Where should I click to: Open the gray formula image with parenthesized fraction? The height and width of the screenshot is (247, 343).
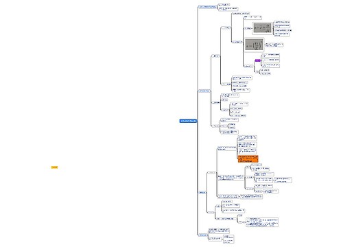[x=255, y=45]
